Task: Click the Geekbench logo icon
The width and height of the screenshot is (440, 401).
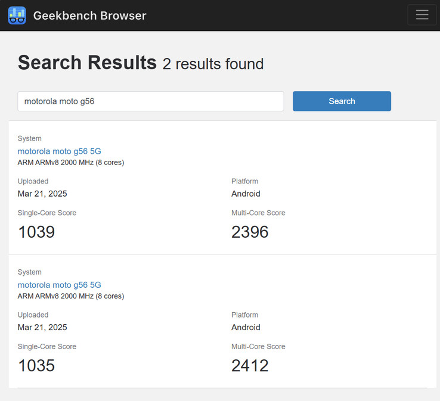Action: 17,15
